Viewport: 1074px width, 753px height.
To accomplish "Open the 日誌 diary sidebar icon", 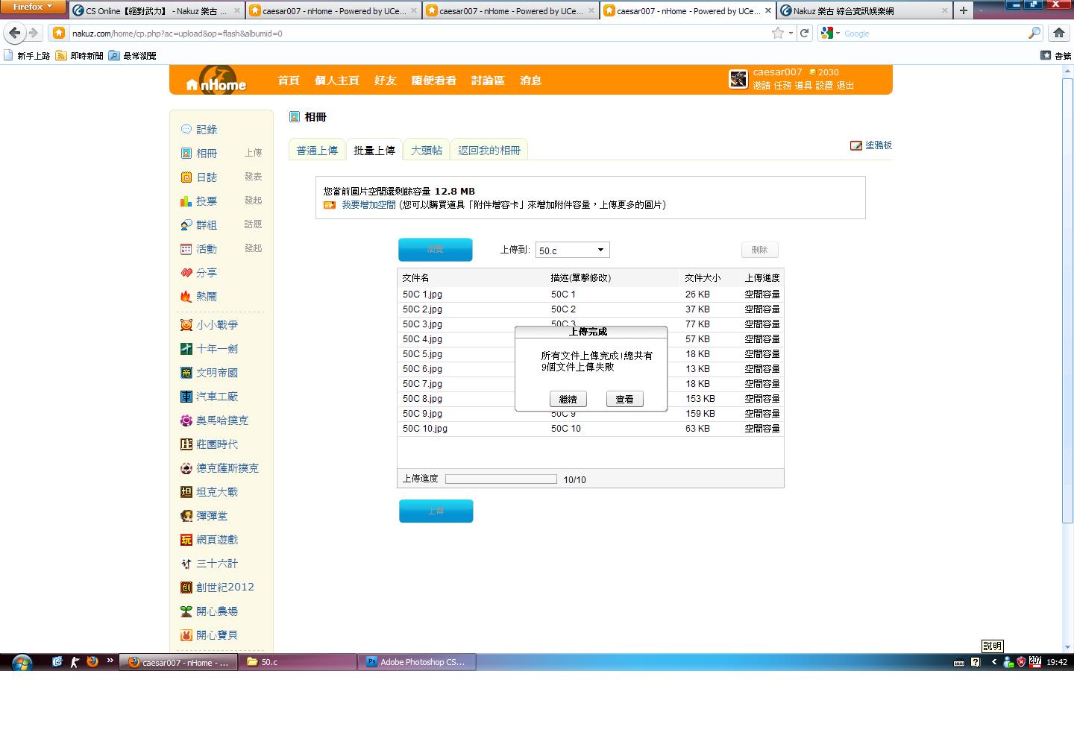I will pyautogui.click(x=186, y=177).
